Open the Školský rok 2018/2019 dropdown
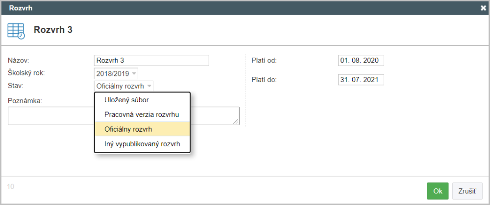Viewport: 490px width, 205px height. tap(116, 74)
